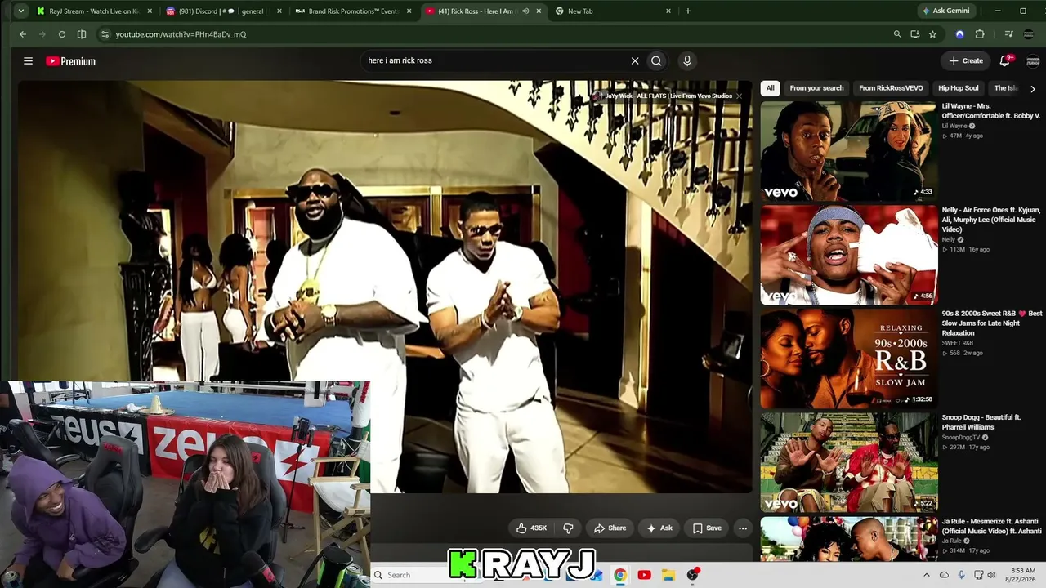Screen dimensions: 1046x588
Task: Toggle Chrome side panel icon
Action: click(82, 34)
